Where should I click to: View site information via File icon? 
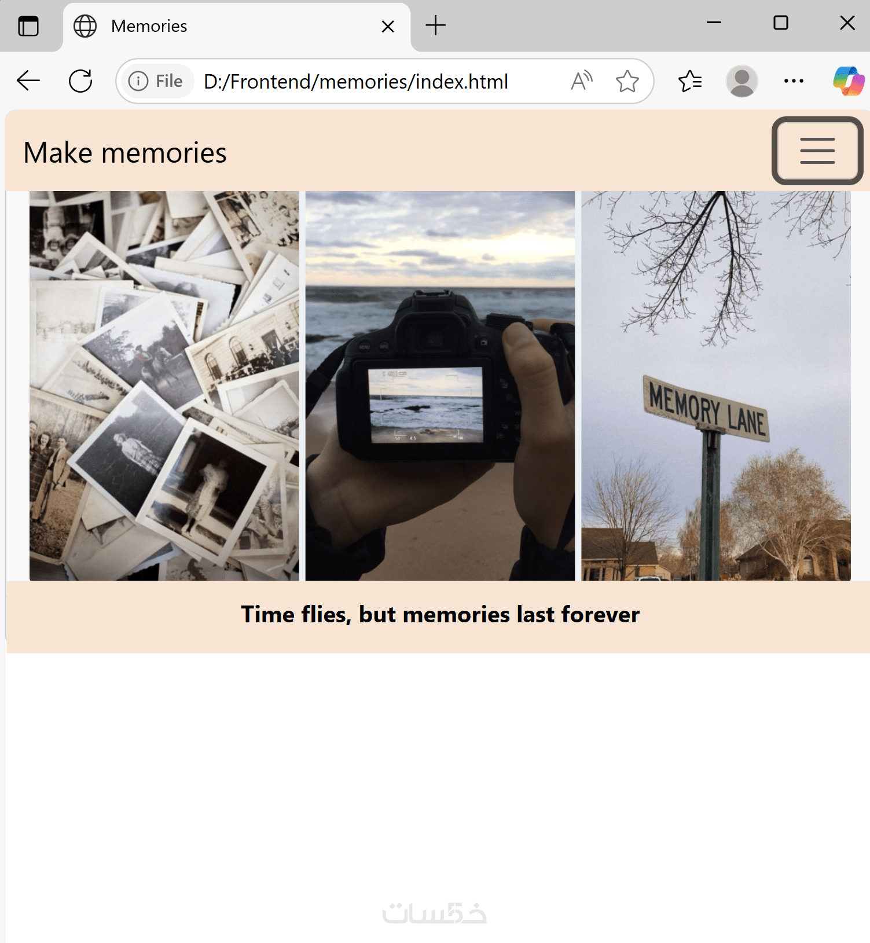coord(155,81)
